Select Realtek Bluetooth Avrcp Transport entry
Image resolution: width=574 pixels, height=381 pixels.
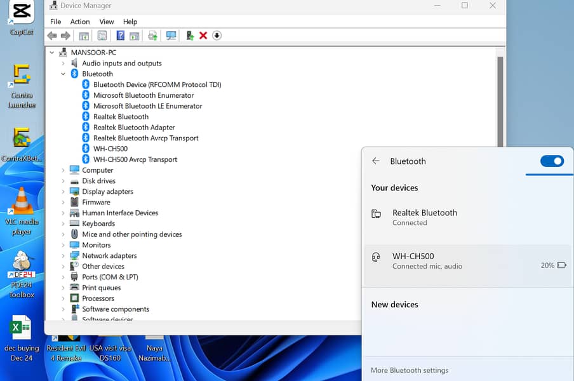tap(145, 138)
